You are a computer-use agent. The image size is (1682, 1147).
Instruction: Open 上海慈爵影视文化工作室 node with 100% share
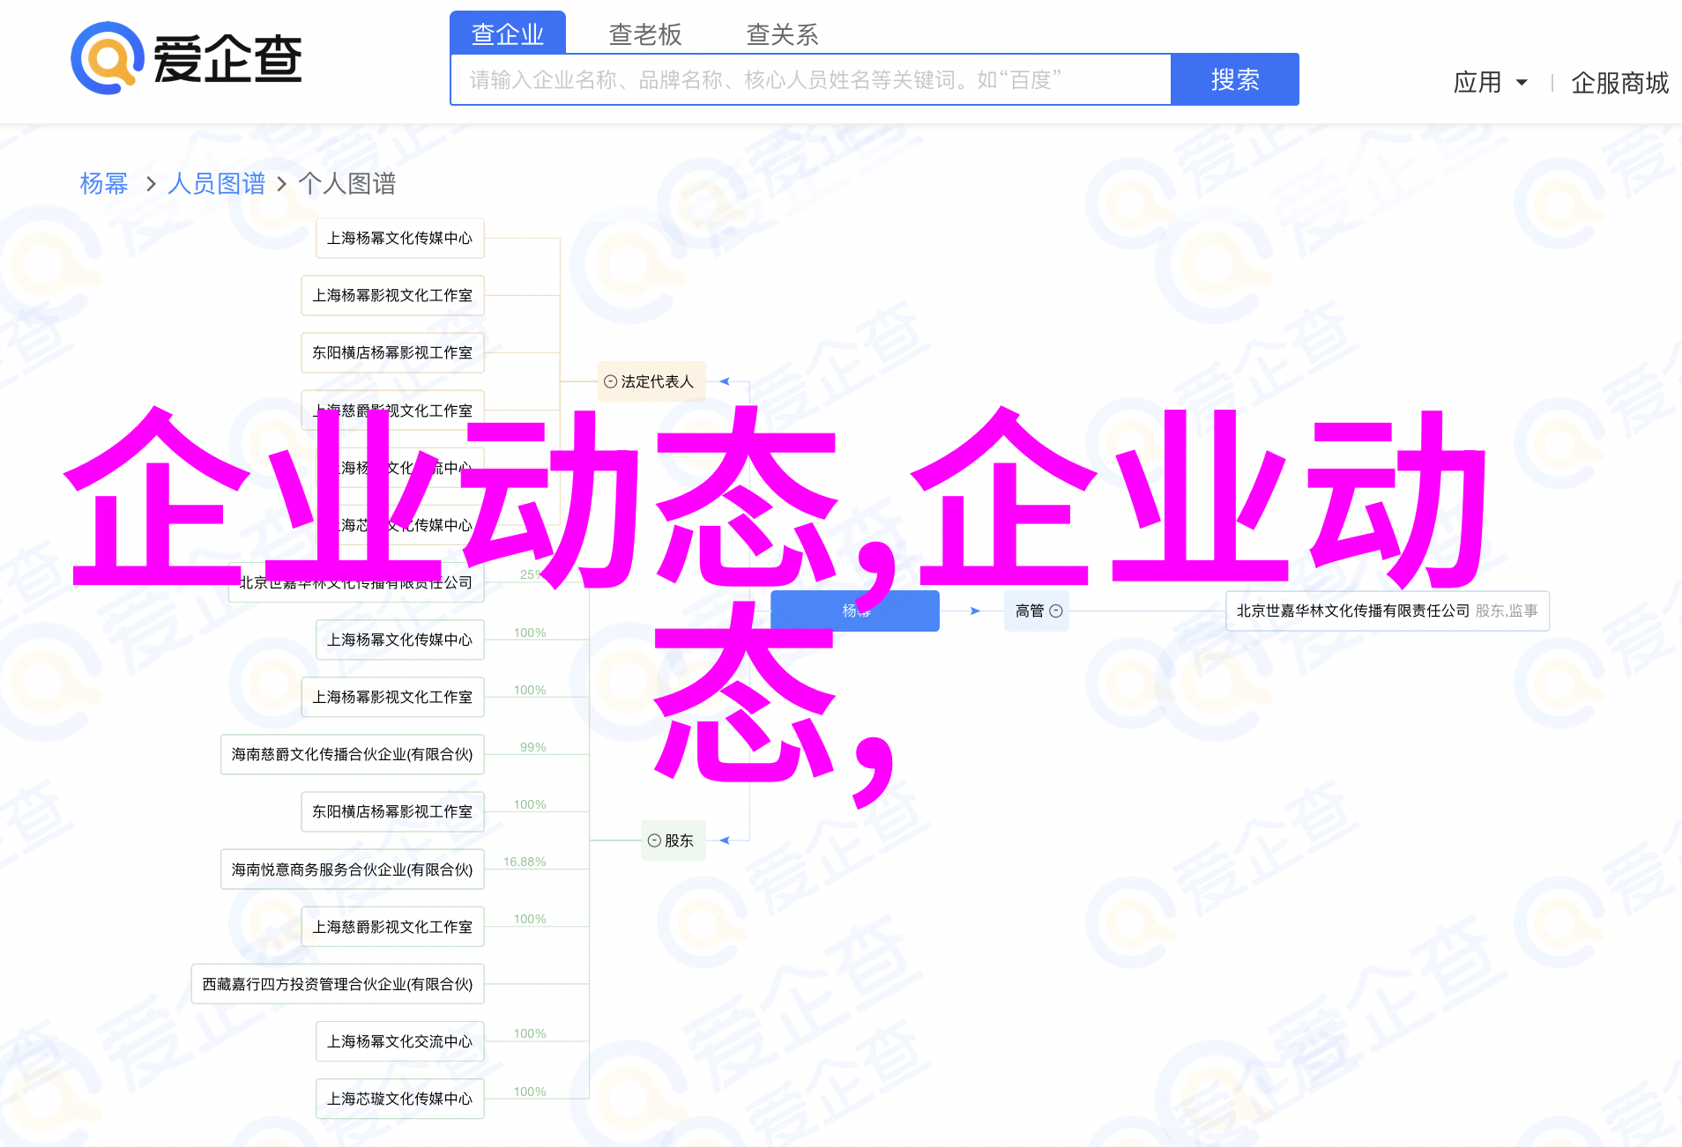pos(393,927)
